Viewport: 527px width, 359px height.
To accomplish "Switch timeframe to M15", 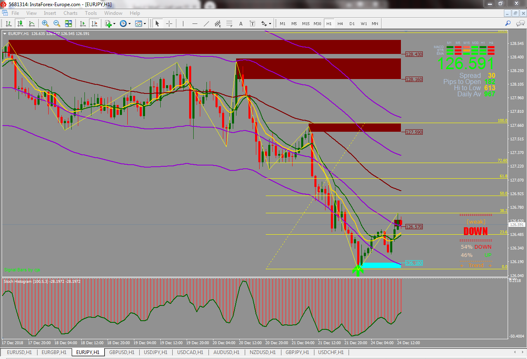I will [x=306, y=24].
